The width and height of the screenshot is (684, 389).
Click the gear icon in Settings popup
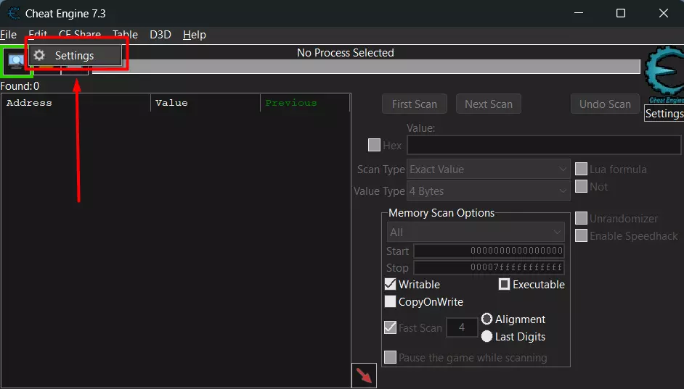(39, 55)
